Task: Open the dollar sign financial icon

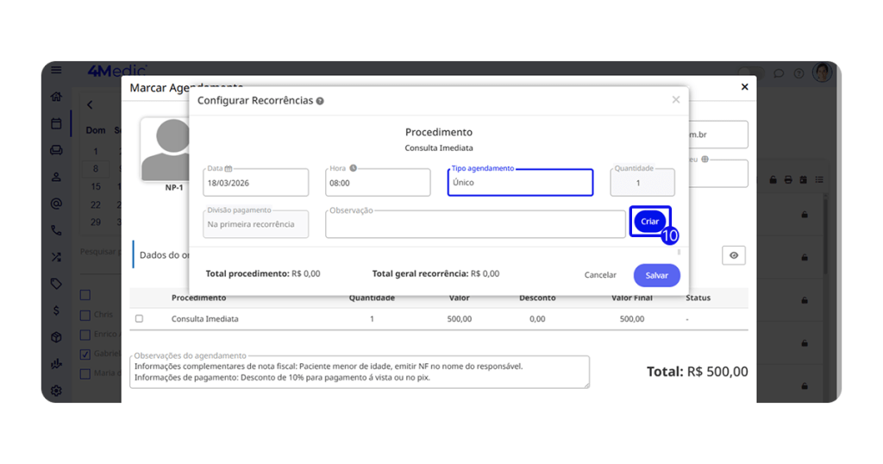Action: point(56,310)
